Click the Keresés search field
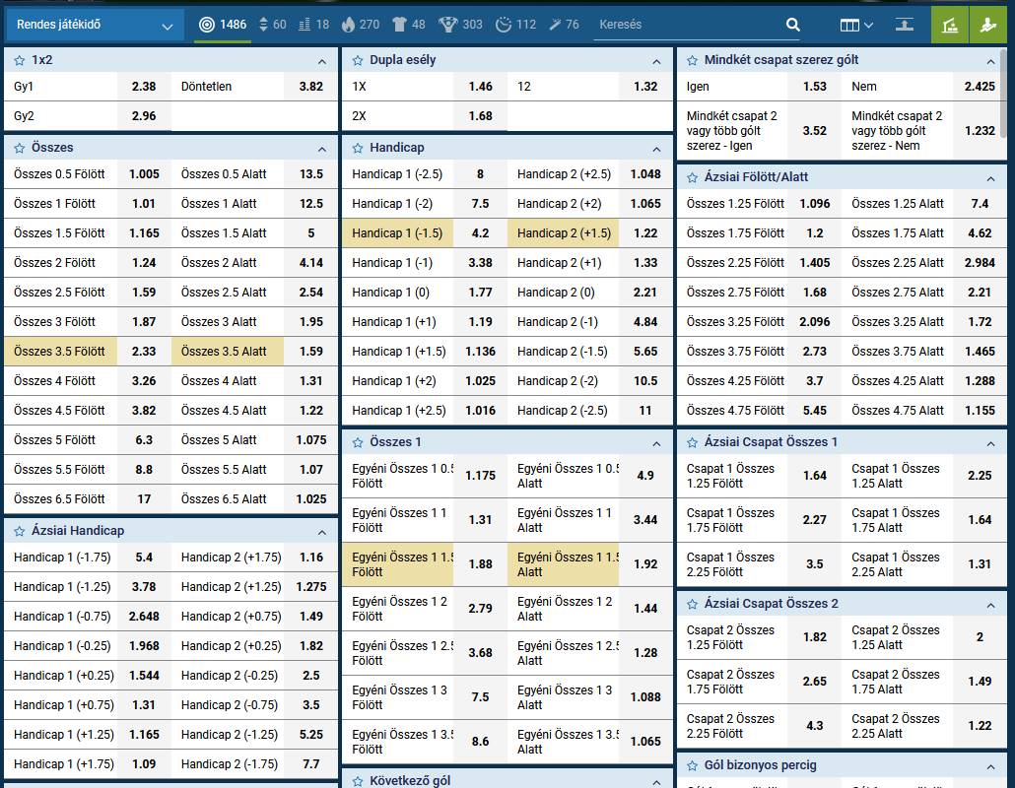 pyautogui.click(x=687, y=25)
